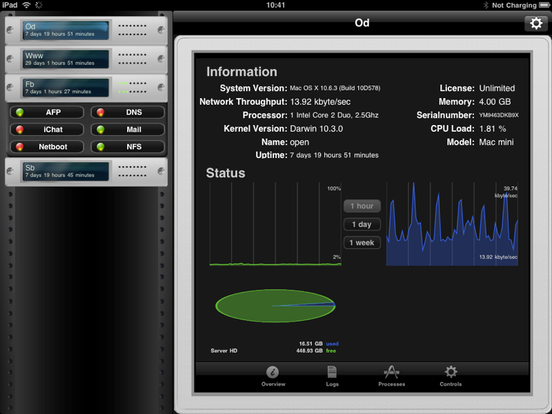Click the network throughput graph
This screenshot has width=552, height=414.
[x=452, y=224]
